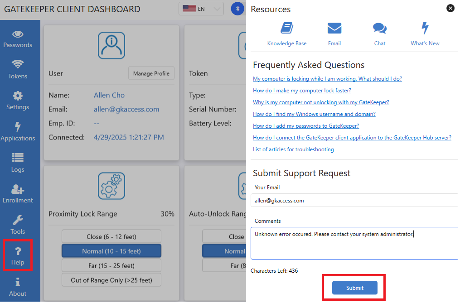Submit the support request
Viewport: 460px width, 303px height.
point(355,288)
